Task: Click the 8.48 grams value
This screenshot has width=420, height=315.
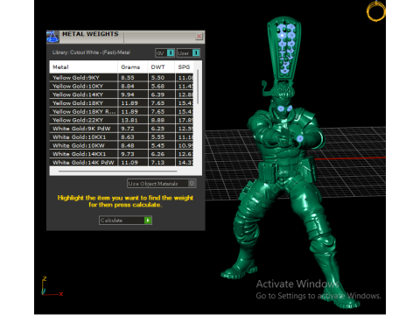Action: [128, 145]
